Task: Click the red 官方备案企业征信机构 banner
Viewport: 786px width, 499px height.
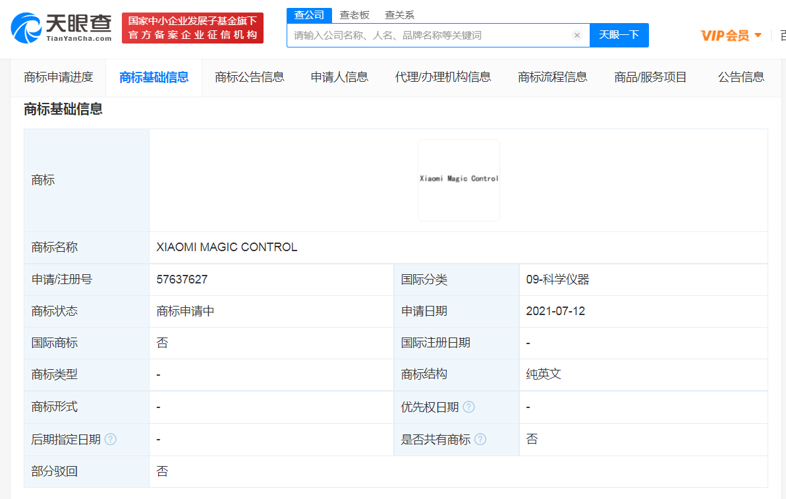Action: (192, 28)
